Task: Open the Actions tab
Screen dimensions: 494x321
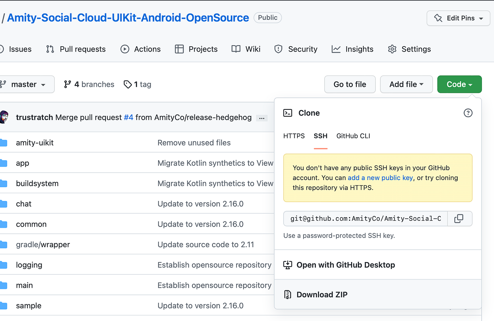Action: (x=141, y=49)
